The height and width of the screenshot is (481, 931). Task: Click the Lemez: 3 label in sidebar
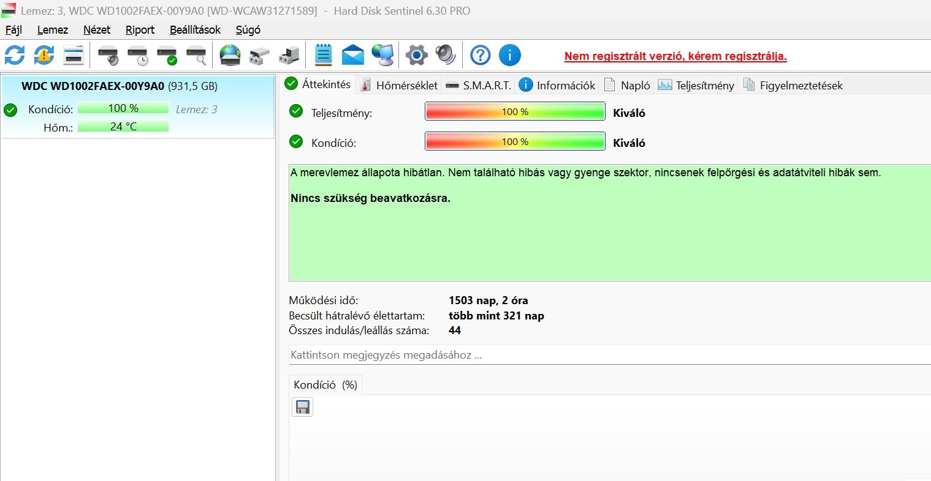click(x=197, y=110)
